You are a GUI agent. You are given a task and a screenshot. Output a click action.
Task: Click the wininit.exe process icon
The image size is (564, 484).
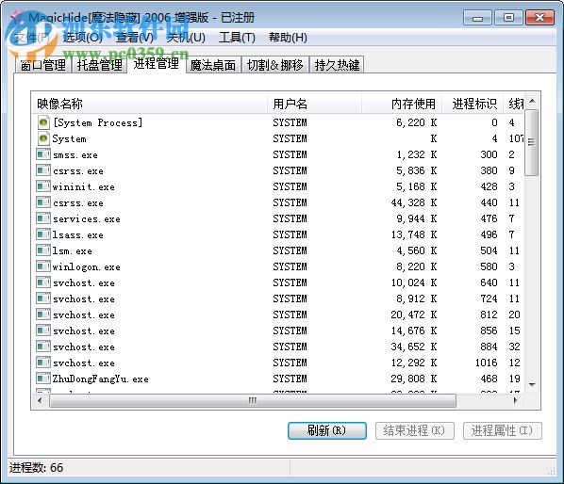43,186
